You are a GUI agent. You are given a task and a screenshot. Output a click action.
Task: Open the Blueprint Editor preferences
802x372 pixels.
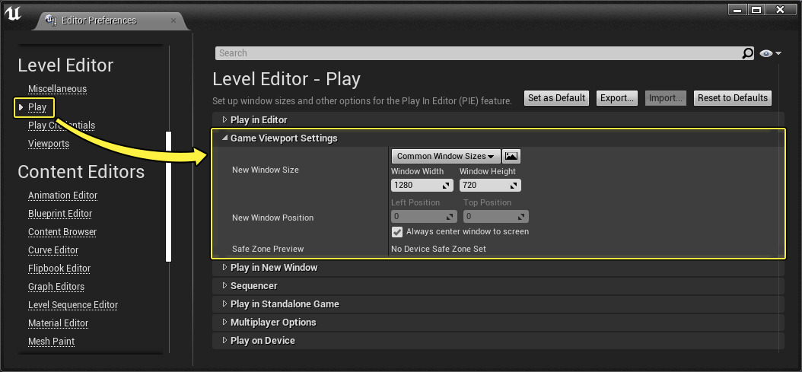(60, 213)
